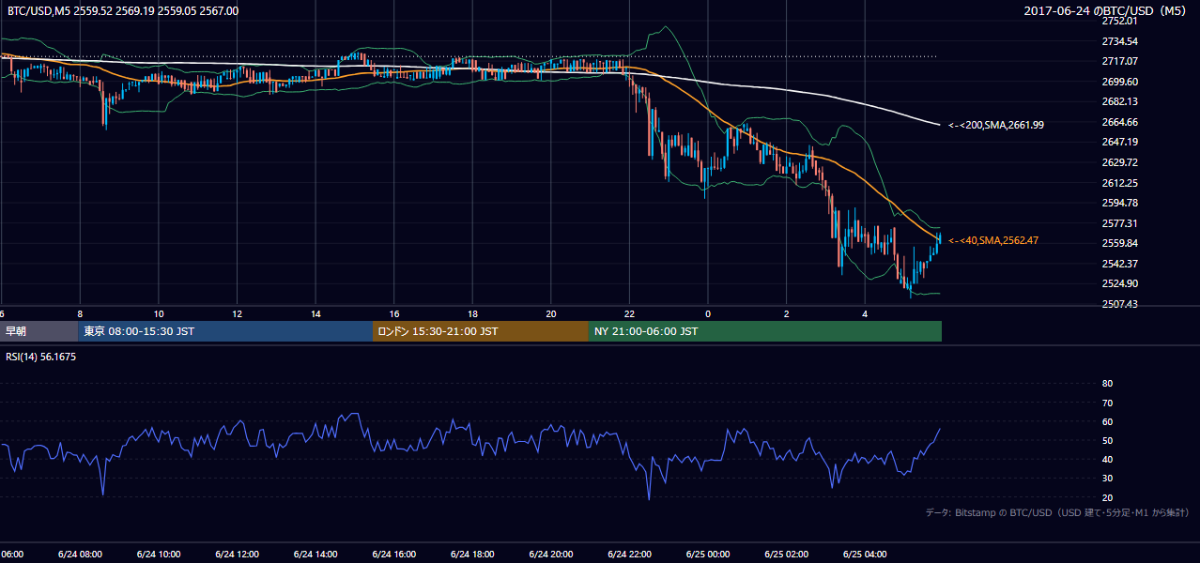Select the NY 21:00-06:00 JST session bar
1200x563 pixels.
point(764,331)
